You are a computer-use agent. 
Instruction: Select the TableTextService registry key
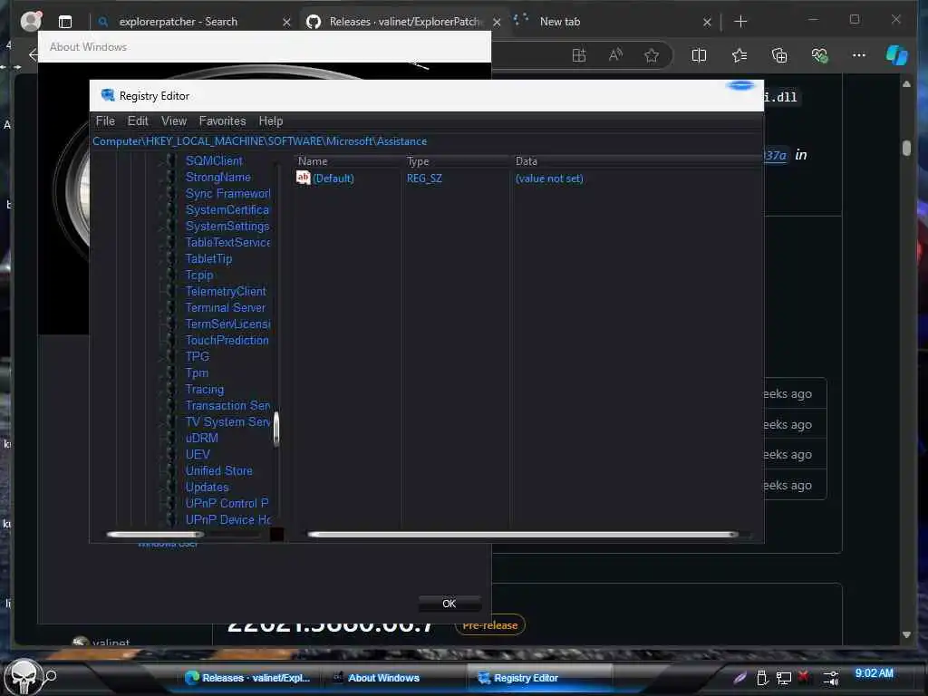pos(227,243)
